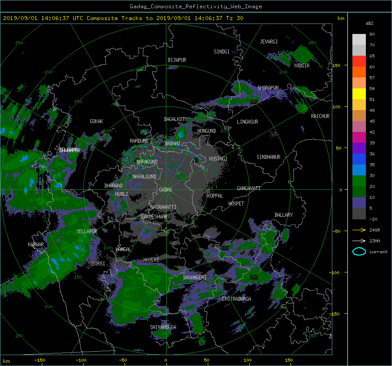
Task: Click the KUSTAGI city label
Action: tap(218, 159)
